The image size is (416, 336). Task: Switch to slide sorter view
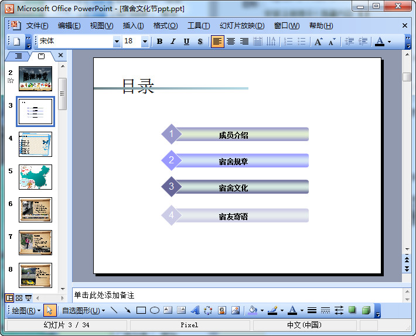[x=19, y=298]
